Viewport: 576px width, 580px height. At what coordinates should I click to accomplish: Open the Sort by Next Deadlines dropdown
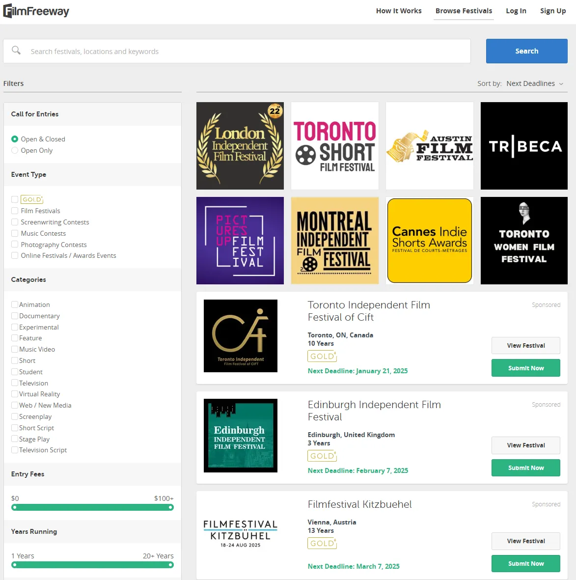click(x=535, y=83)
